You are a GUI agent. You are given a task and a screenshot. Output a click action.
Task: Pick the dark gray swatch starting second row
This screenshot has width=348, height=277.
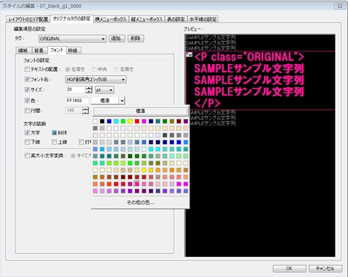pos(95,128)
